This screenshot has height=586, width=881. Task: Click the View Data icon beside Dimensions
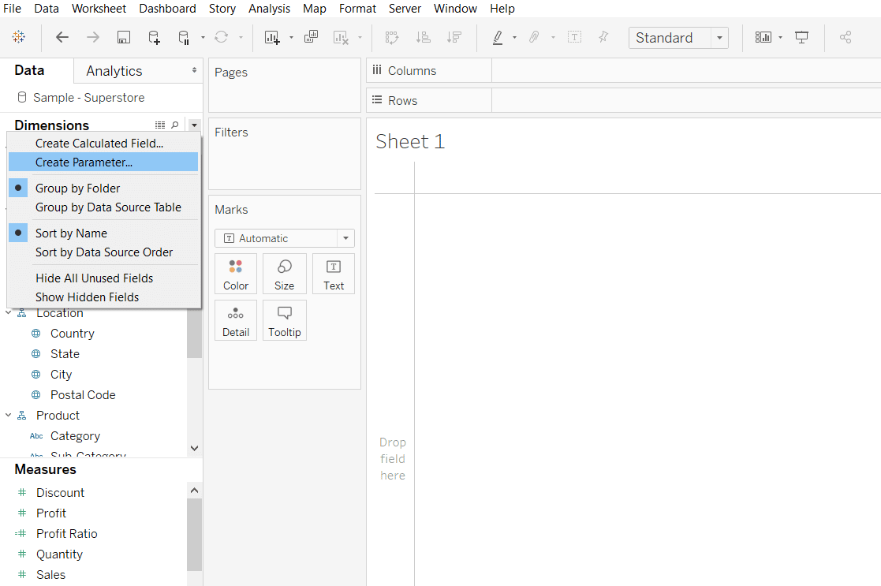point(160,125)
